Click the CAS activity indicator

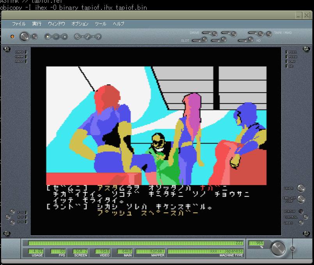click(286, 62)
